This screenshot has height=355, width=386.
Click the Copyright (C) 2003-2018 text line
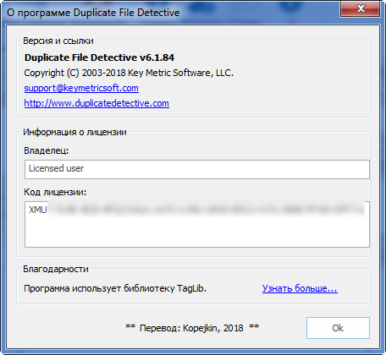(129, 73)
